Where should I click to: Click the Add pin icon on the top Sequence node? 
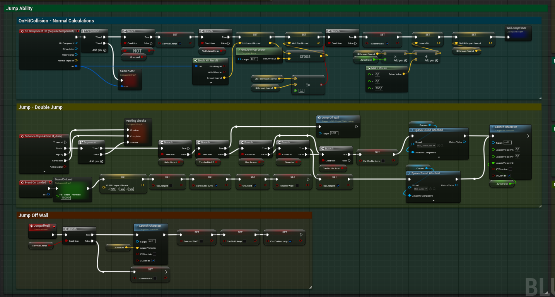tap(105, 50)
